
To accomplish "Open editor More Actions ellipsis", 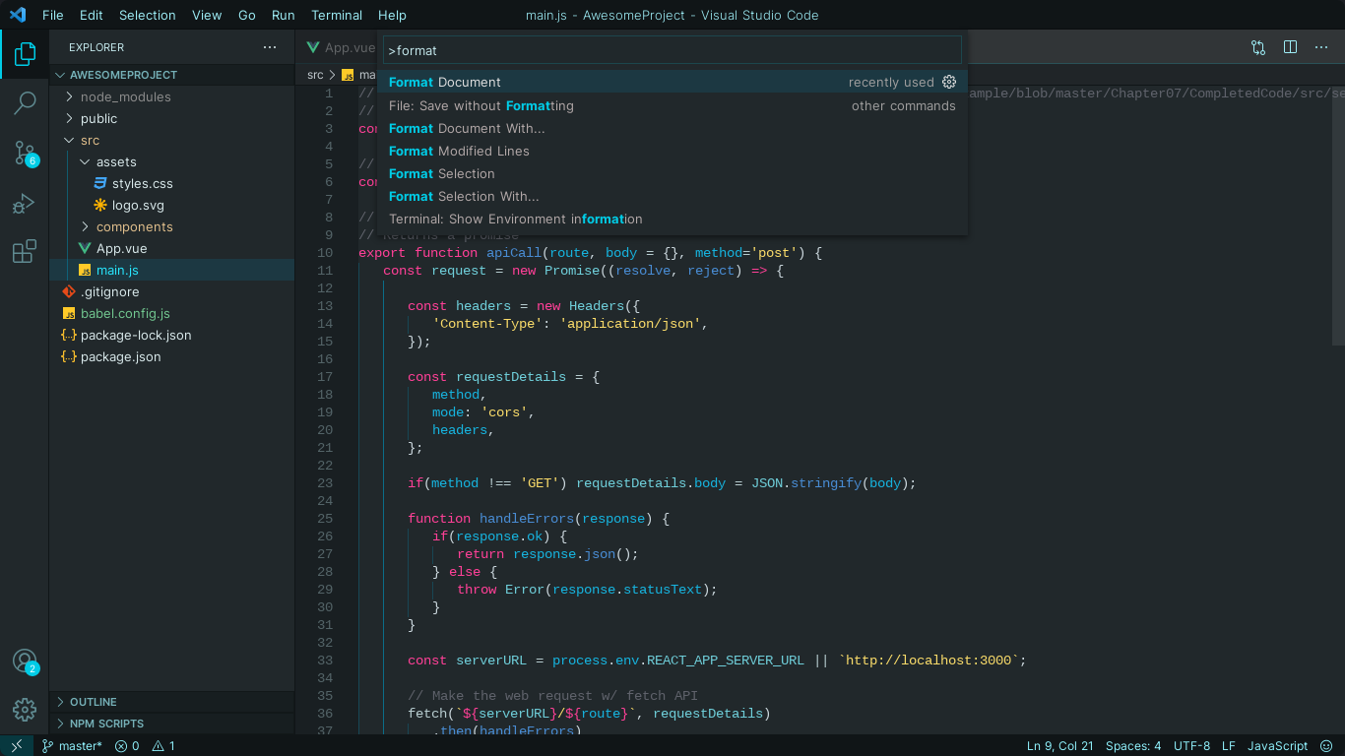I will (1321, 47).
